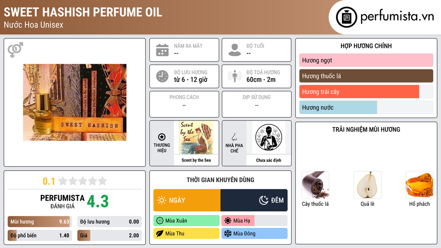
Task: Click the Độ phổ biến 1.40 rating bar
Action: (40, 236)
